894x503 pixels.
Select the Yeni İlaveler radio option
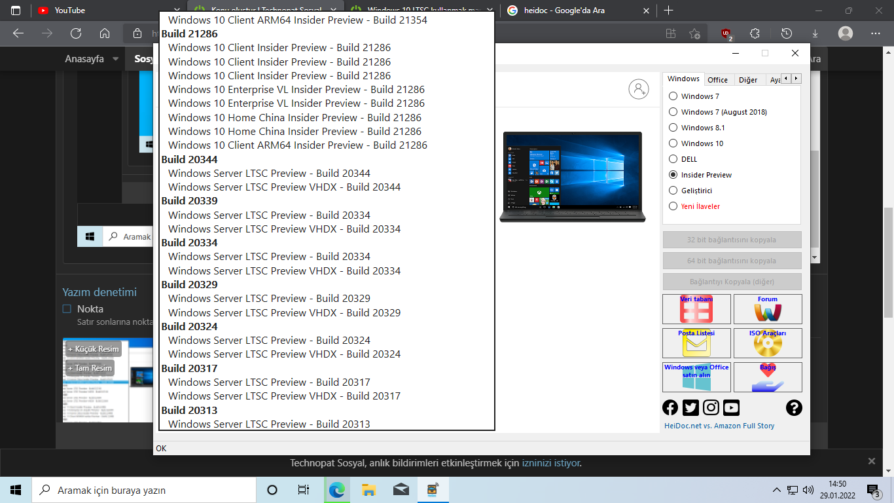tap(673, 206)
